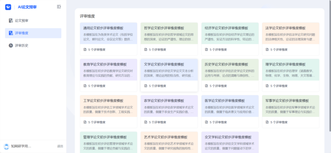Select the 评审历史 menu item

[x=22, y=46]
